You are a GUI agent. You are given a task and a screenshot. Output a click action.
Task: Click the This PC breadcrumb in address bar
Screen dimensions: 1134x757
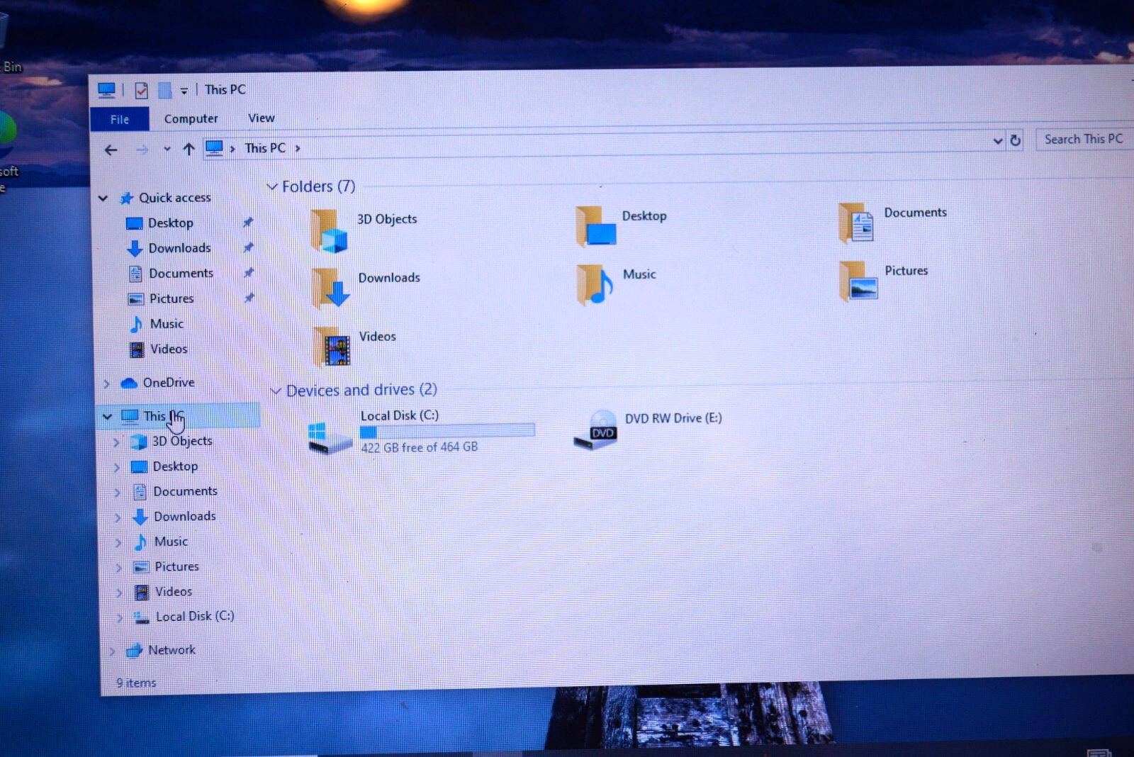[265, 148]
